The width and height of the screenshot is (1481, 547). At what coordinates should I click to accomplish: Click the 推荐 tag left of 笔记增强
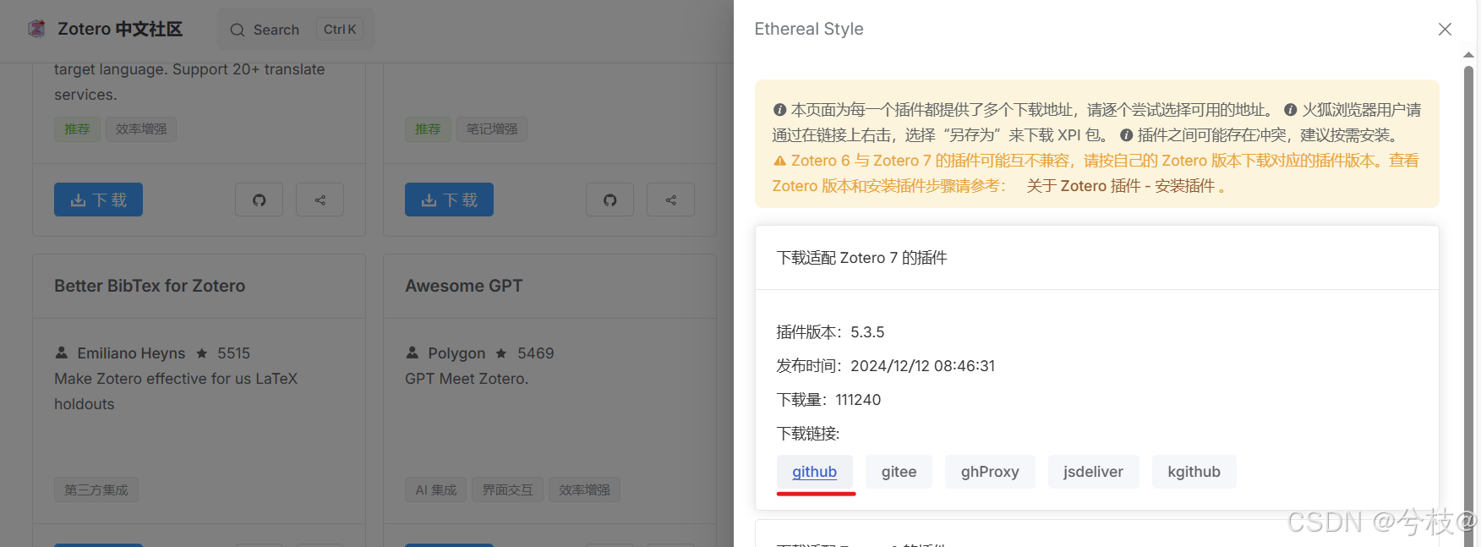tap(428, 129)
